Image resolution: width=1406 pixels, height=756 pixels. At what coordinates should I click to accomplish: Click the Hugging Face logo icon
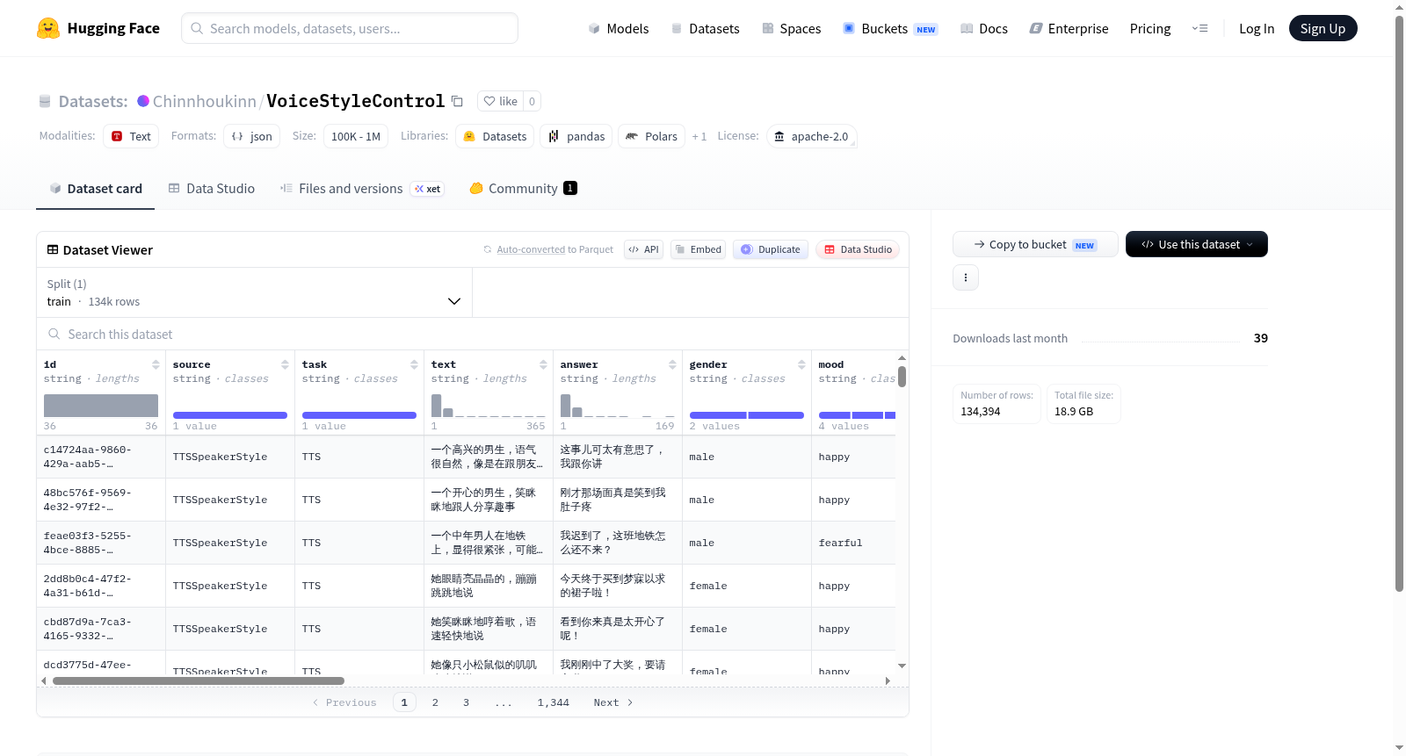(x=48, y=28)
